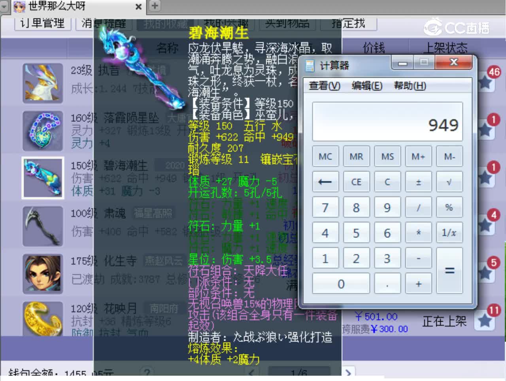Click the calculator display showing 949
Image resolution: width=506 pixels, height=381 pixels.
[x=387, y=121]
